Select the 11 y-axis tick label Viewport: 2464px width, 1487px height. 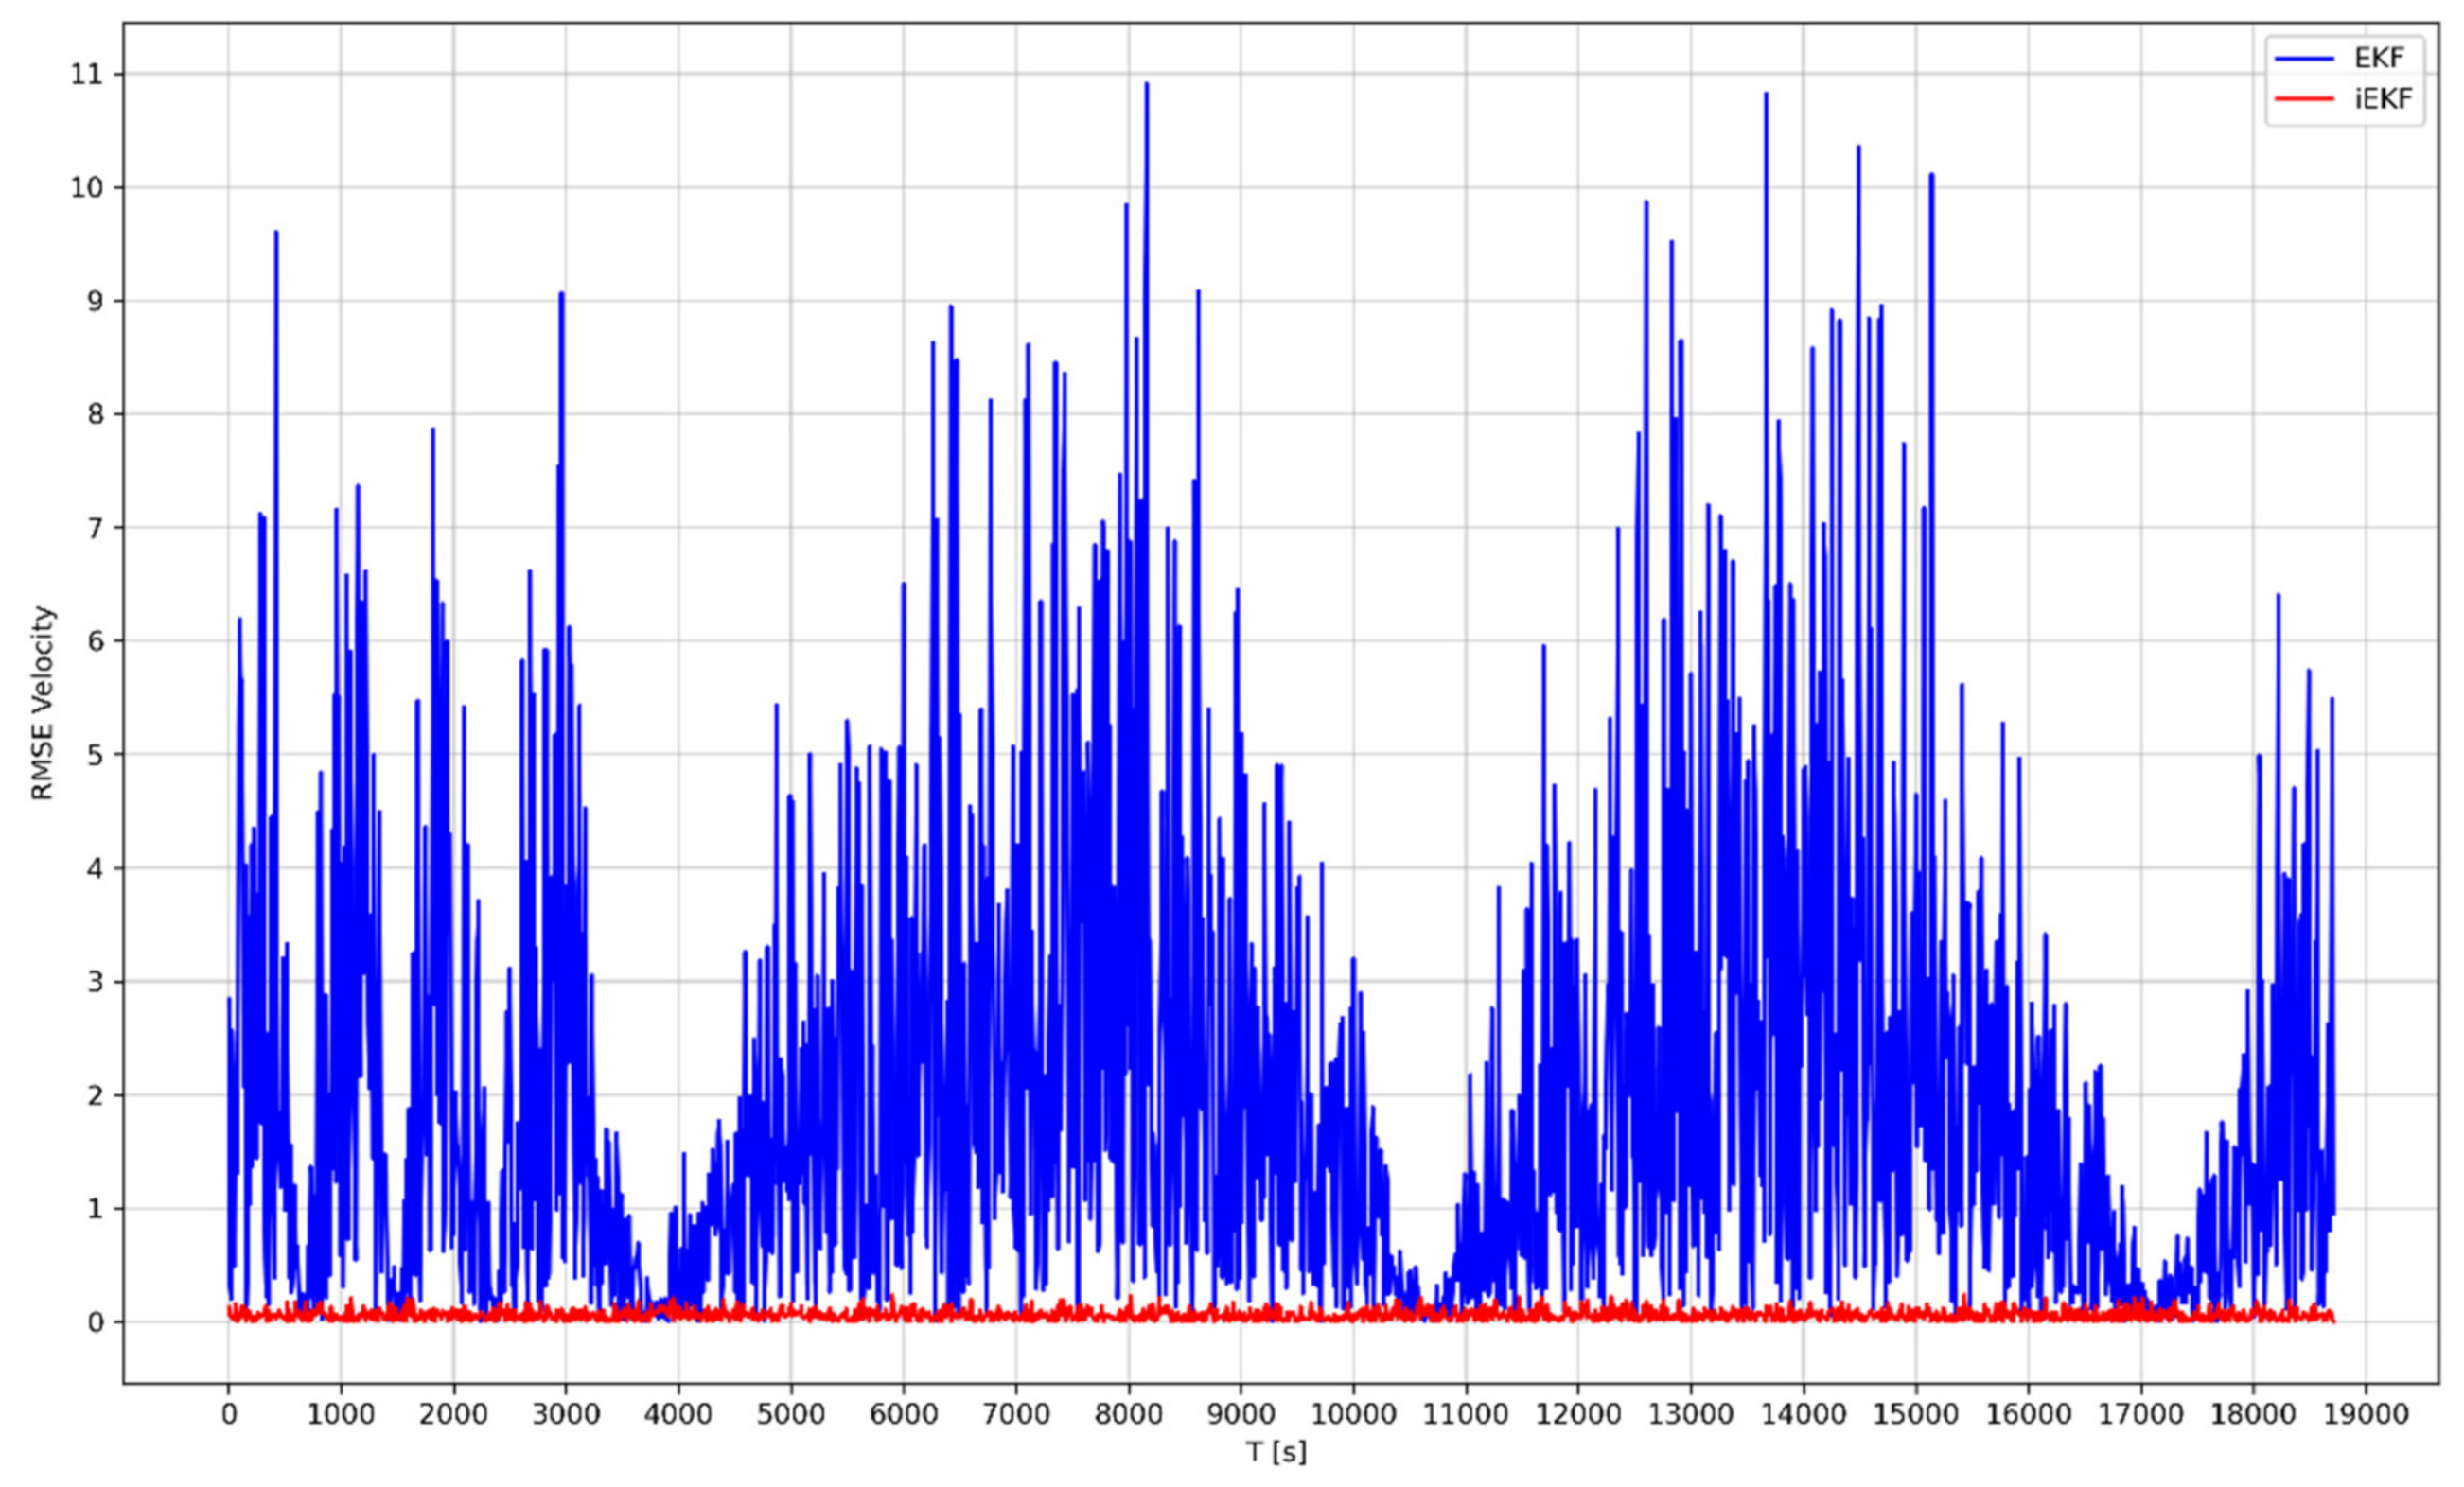(86, 75)
